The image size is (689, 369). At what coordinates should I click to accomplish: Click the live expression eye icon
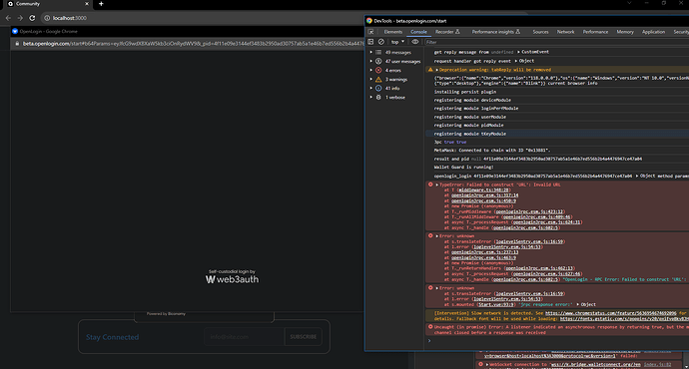414,42
